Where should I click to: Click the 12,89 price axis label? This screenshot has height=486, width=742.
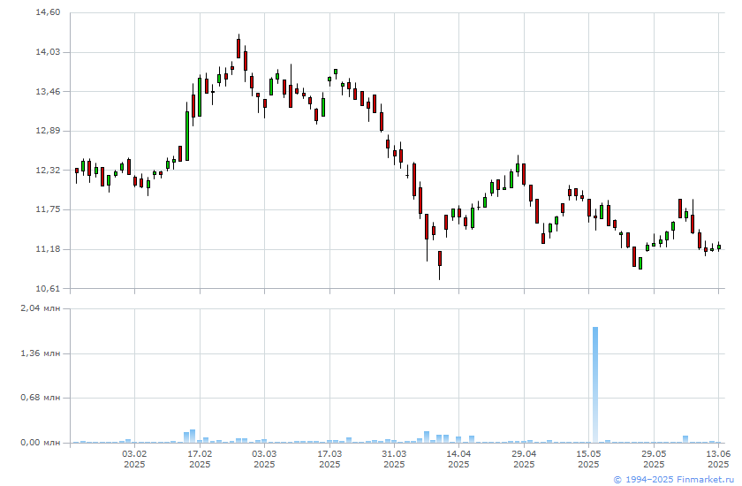(x=48, y=130)
